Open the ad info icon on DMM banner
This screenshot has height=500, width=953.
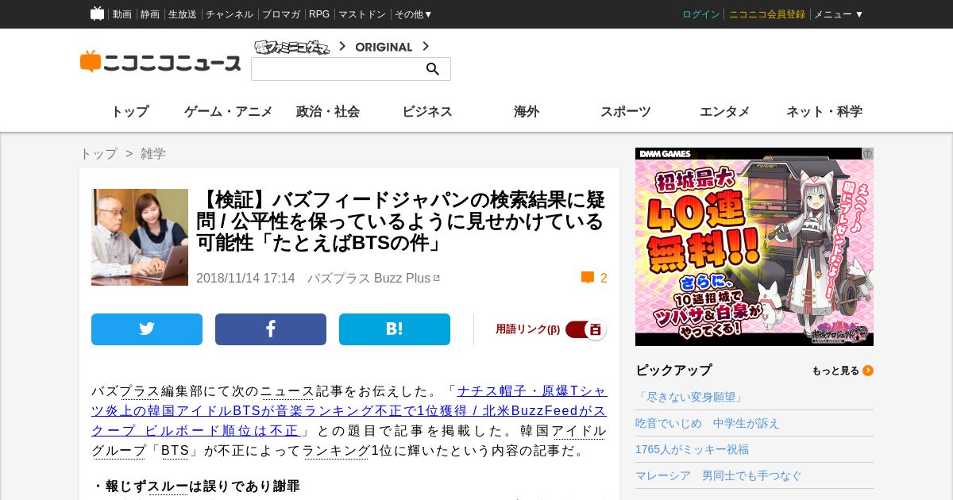pos(868,153)
